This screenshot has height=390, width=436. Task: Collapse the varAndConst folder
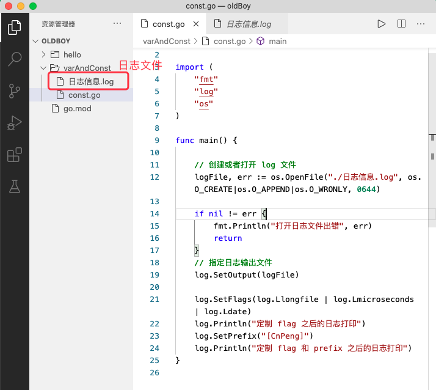click(x=87, y=68)
